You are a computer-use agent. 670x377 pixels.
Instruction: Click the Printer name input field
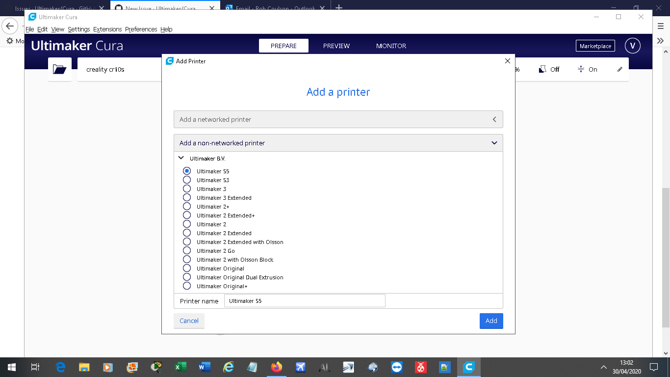(x=305, y=301)
